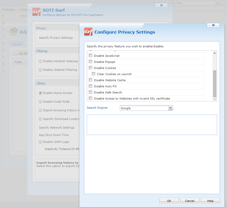
Task: Click Cancel in the privacy dialog
Action: 190,201
